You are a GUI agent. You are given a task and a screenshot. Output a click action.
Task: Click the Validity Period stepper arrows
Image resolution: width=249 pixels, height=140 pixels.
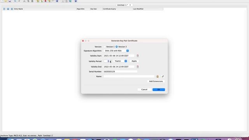tap(110, 61)
